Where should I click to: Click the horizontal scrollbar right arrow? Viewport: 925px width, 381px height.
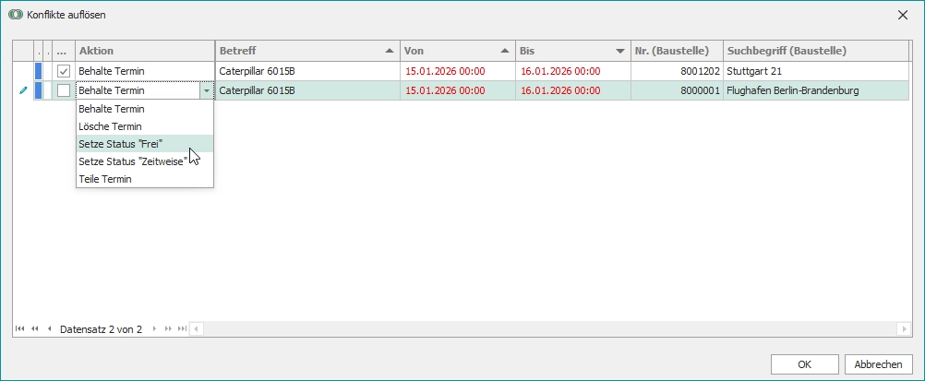pos(904,328)
